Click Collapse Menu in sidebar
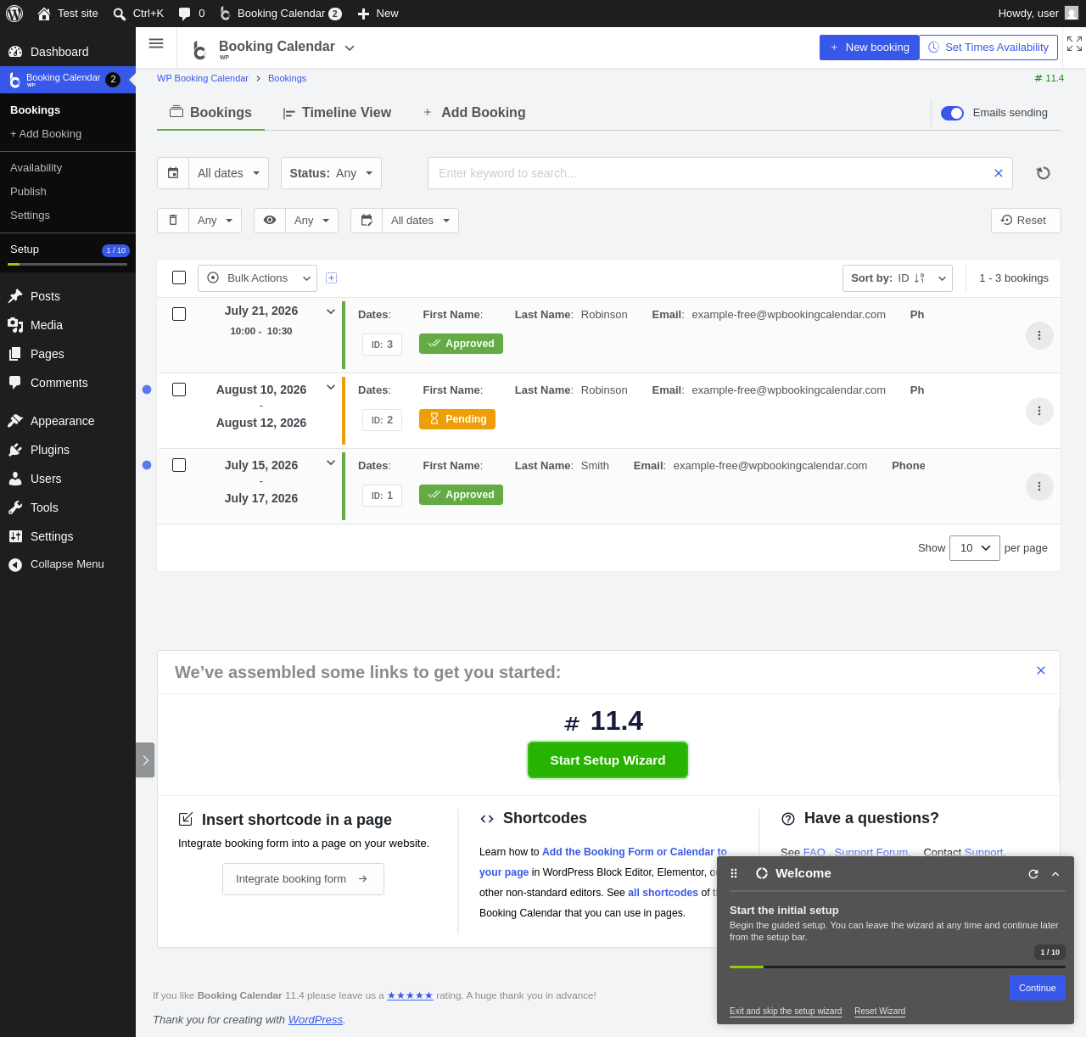The image size is (1086, 1037). 68,564
